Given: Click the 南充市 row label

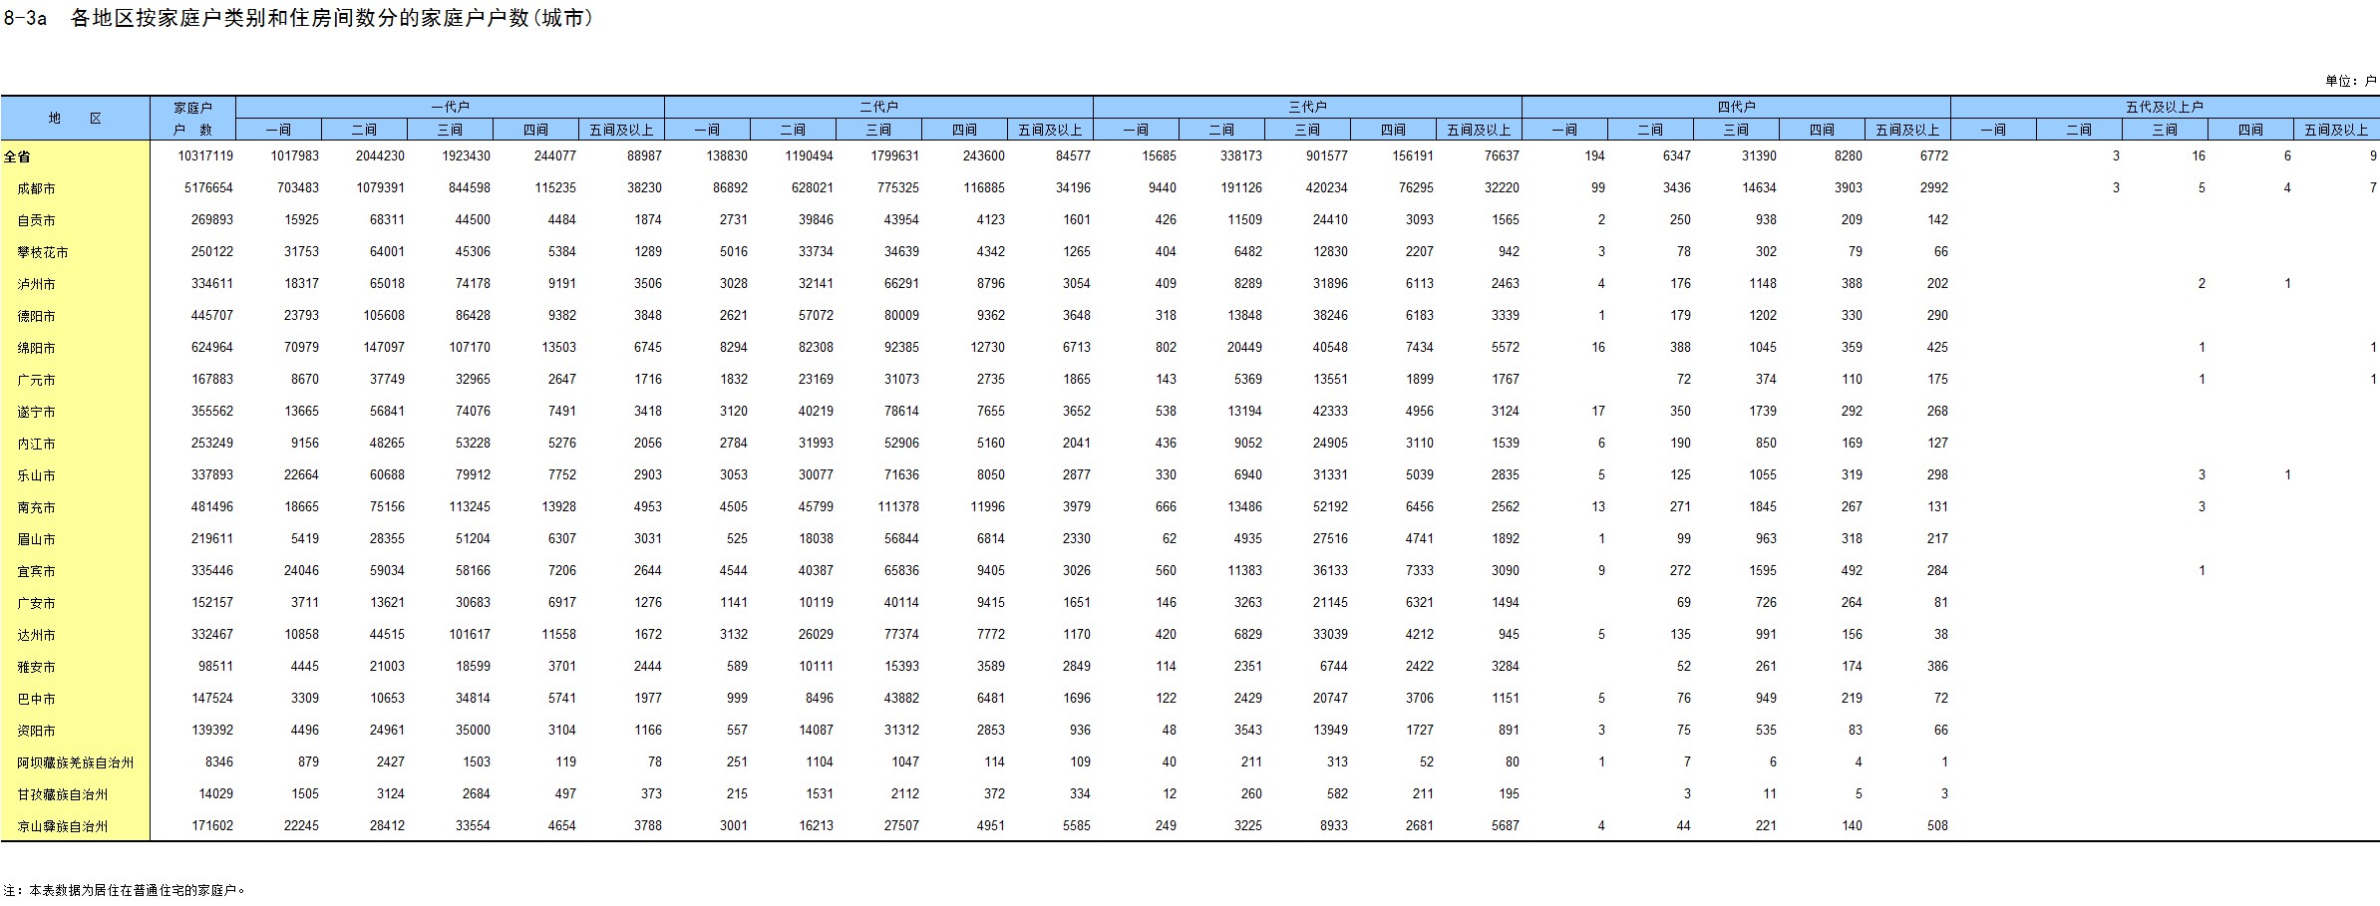Looking at the screenshot, I should [36, 507].
